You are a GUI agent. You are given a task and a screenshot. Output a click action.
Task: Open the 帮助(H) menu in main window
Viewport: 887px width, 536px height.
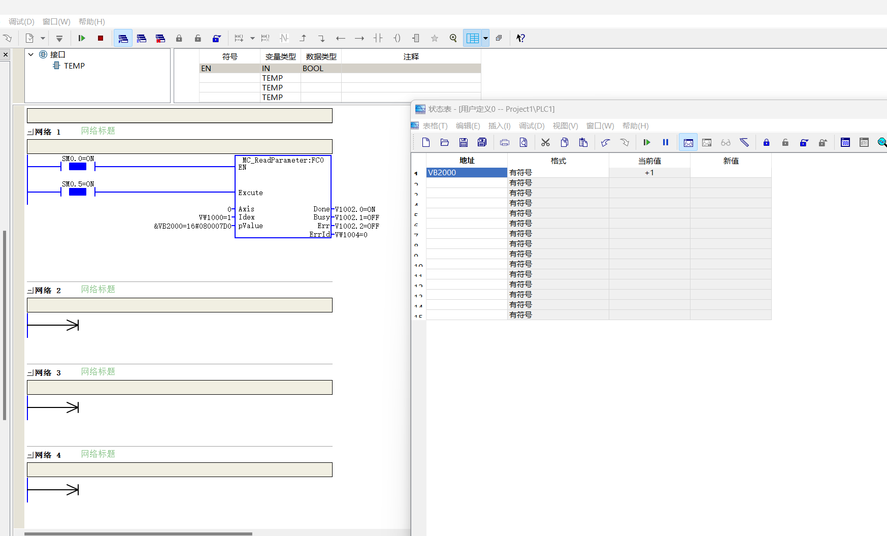click(x=92, y=21)
